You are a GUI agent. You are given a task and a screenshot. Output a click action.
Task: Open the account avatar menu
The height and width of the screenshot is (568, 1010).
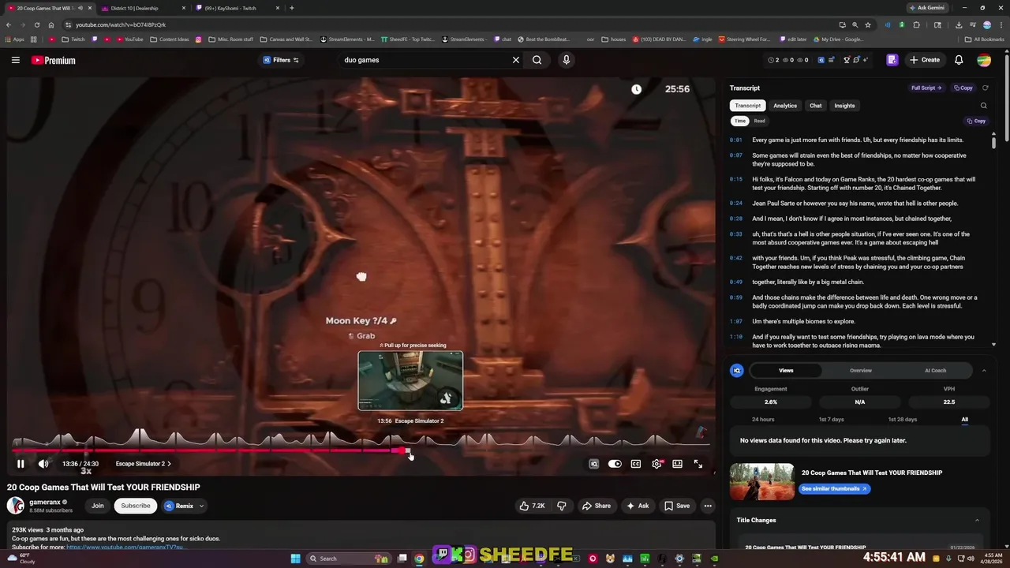(984, 60)
